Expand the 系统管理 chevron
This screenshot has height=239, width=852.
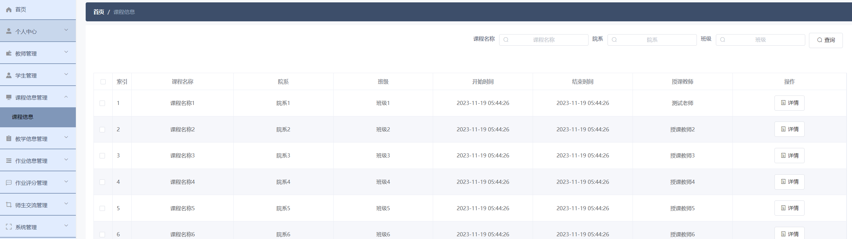[66, 225]
